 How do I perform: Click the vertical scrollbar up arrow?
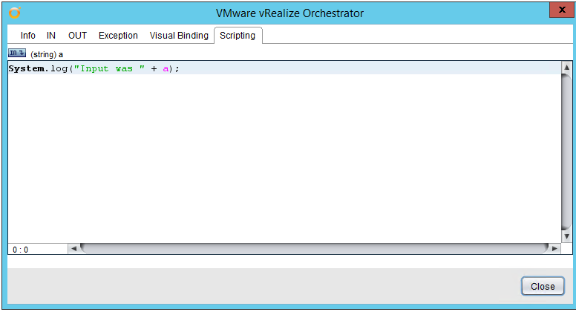pos(566,68)
